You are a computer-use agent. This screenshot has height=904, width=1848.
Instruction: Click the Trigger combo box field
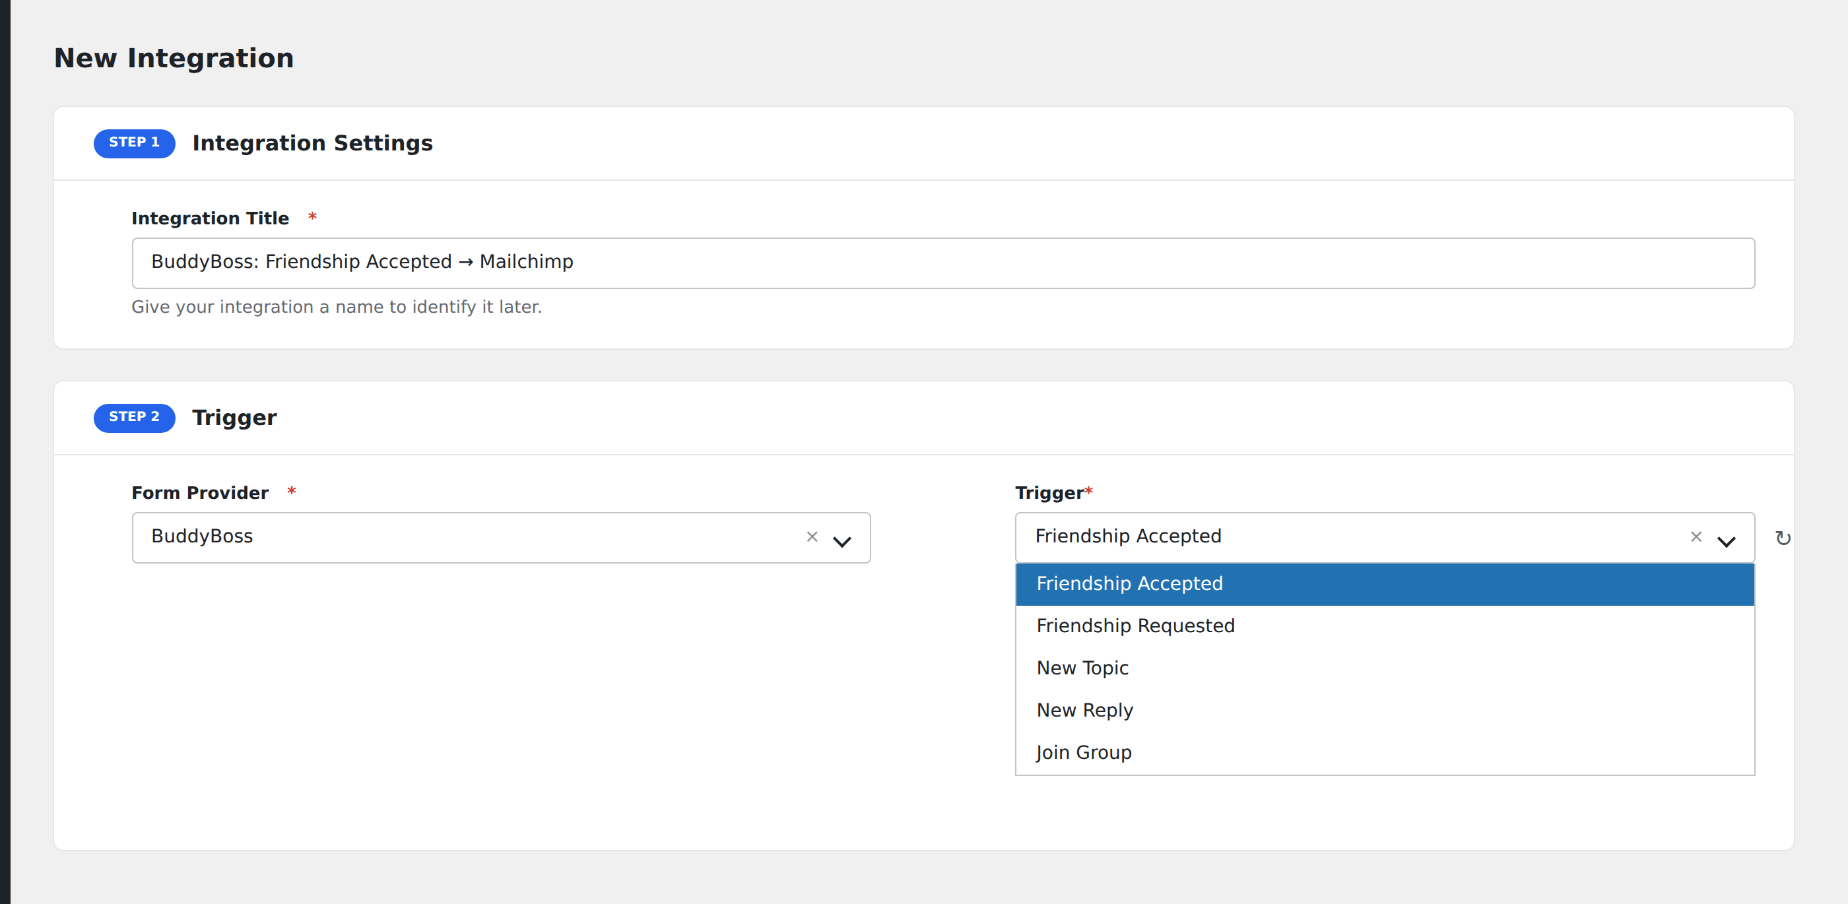(x=1385, y=537)
